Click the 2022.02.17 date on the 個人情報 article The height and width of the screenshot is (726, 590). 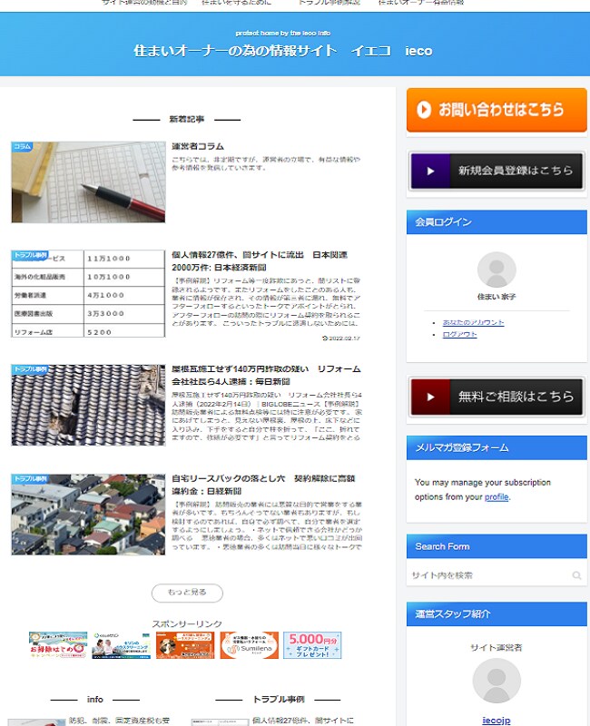pos(341,338)
